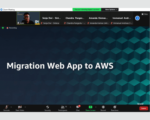Change layout with the View button
The height and width of the screenshot is (120, 150).
pyautogui.click(x=145, y=14)
